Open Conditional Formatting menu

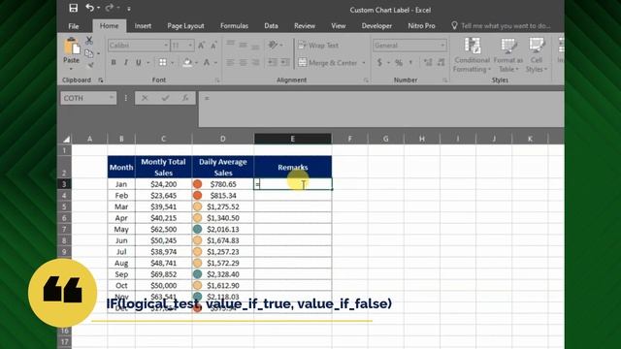473,54
